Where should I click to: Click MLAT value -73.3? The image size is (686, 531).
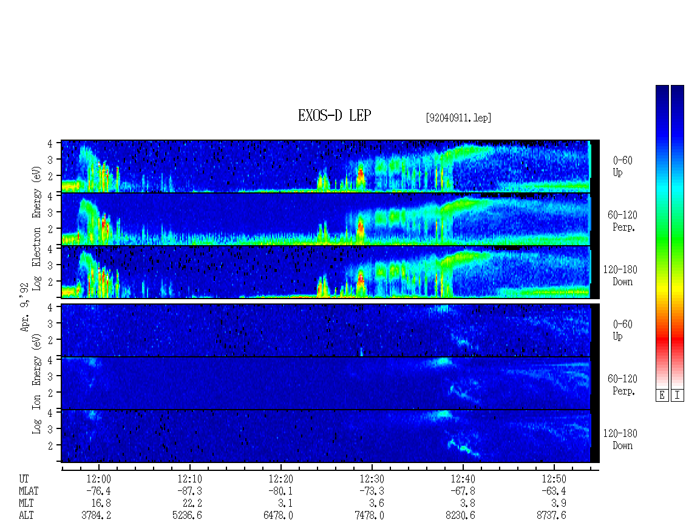pos(372,491)
